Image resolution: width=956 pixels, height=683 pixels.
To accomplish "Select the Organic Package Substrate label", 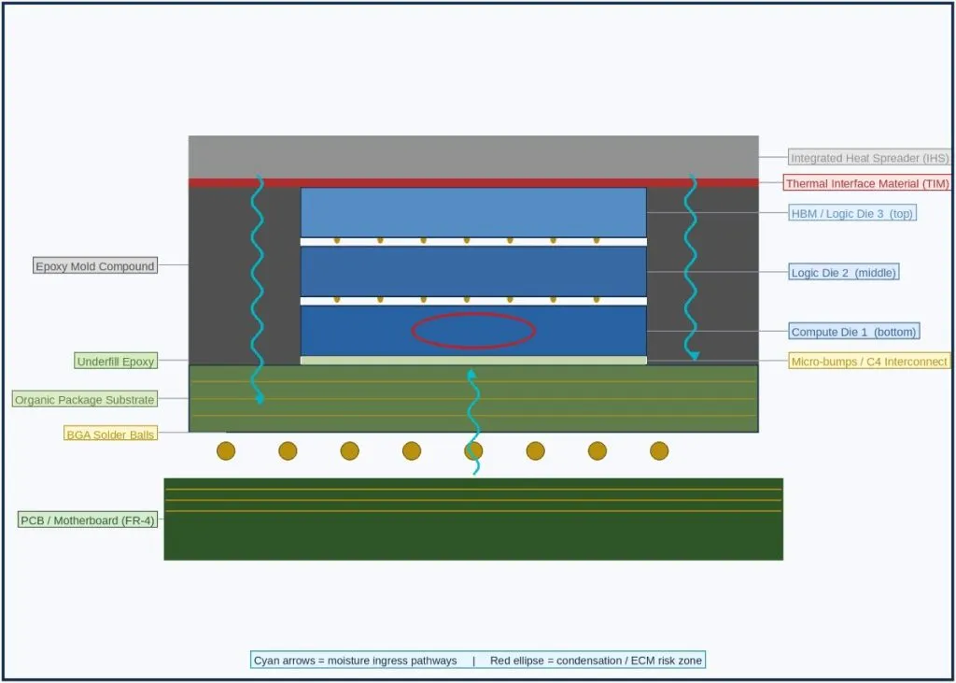I will (85, 400).
